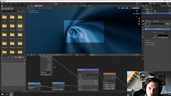171x96 pixels.
Task: Click the Blender logo menu icon
Action: click(2, 3)
